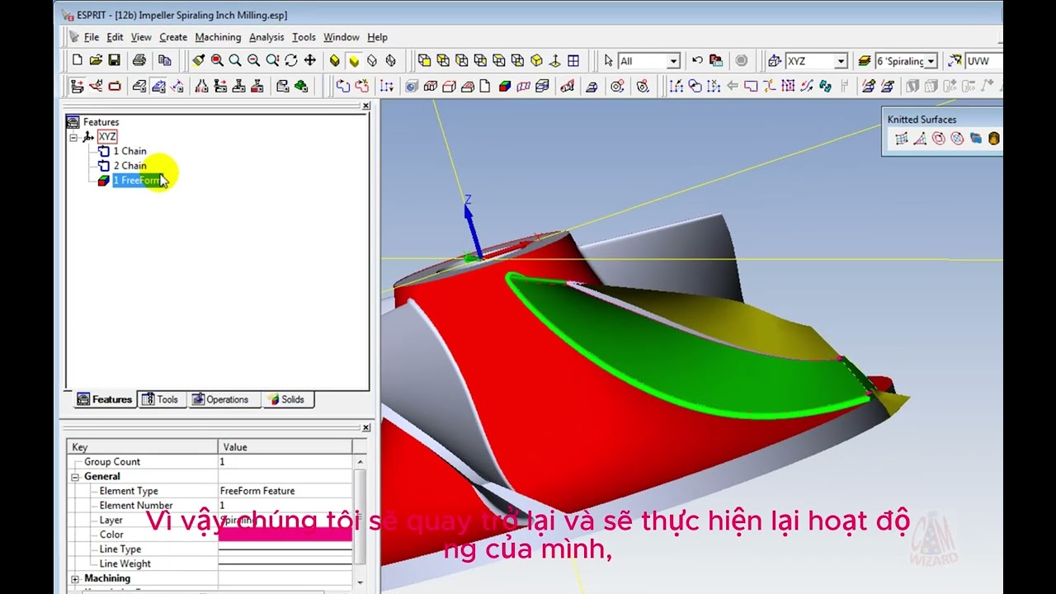Open the Machining menu
The height and width of the screenshot is (594, 1056).
coord(218,37)
